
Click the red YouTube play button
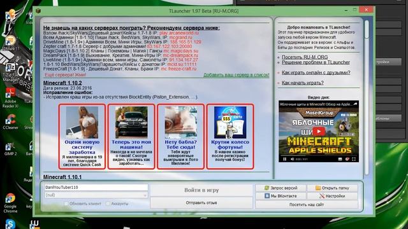319,132
